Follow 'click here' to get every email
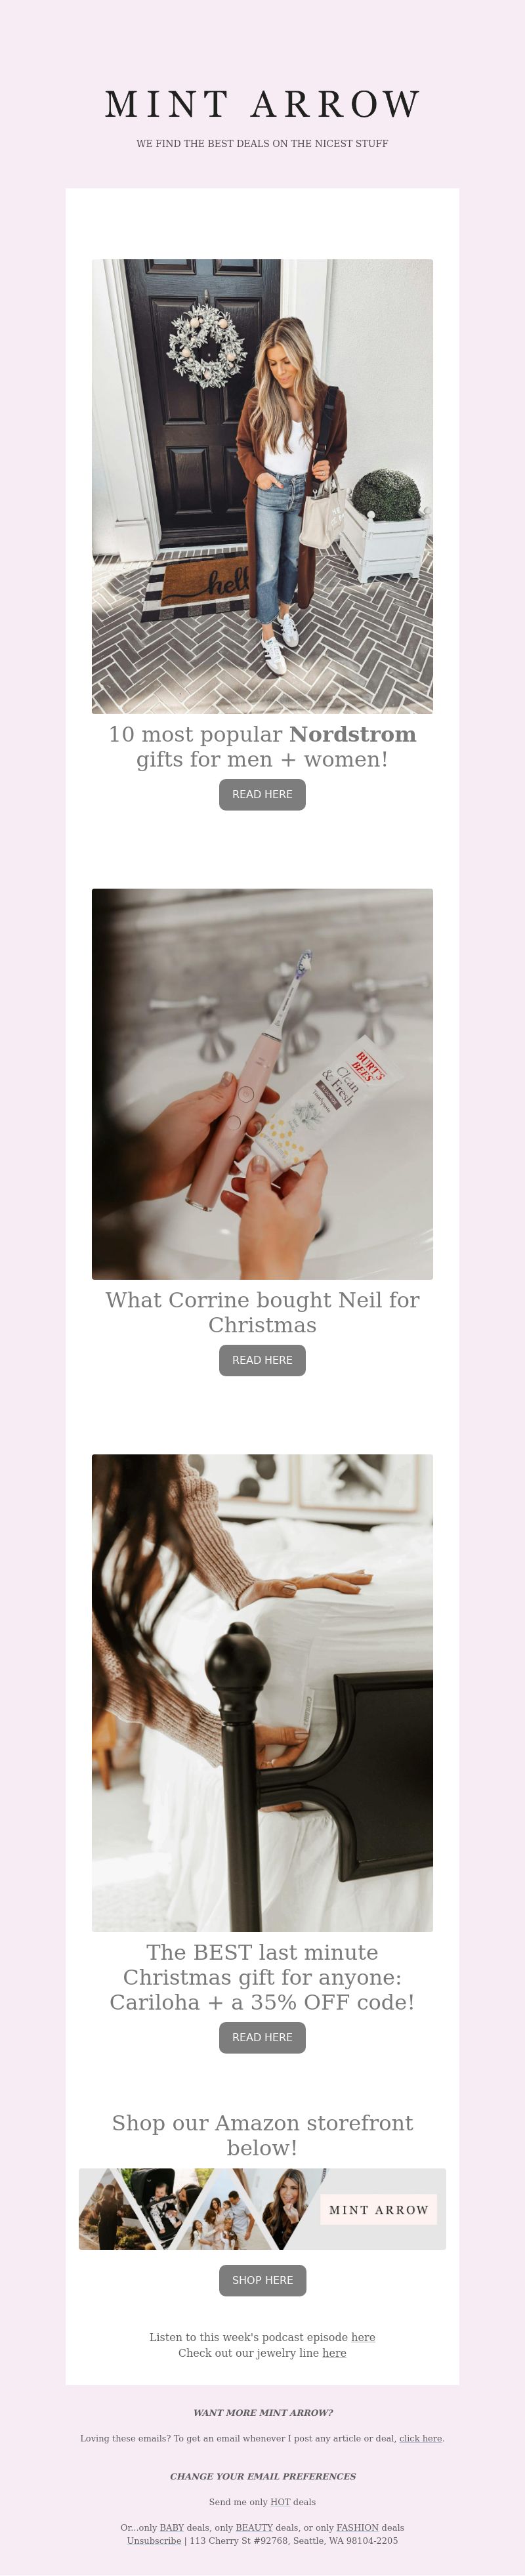This screenshot has height=2576, width=525. [x=420, y=2438]
